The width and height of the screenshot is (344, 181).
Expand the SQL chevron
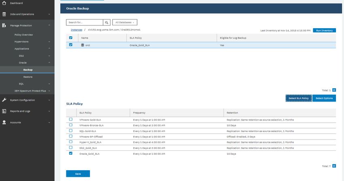49,84
